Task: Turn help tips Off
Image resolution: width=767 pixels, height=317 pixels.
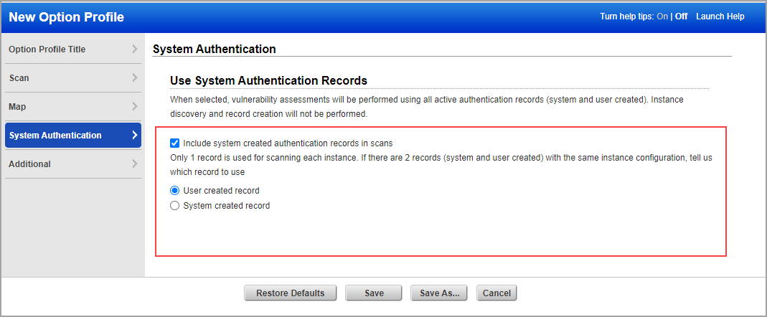Action: click(x=682, y=16)
